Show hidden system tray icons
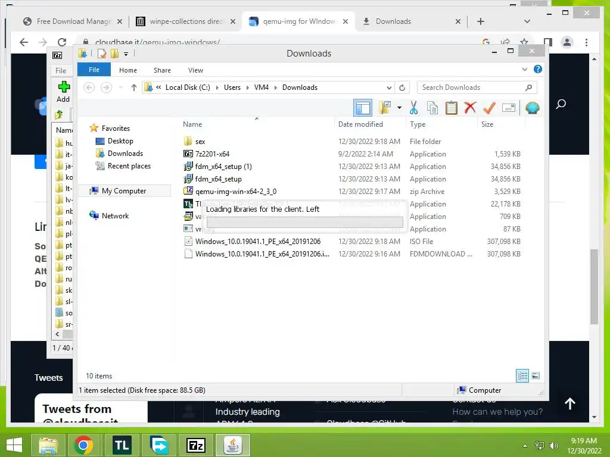Viewport: 610px width, 457px height. 525,446
